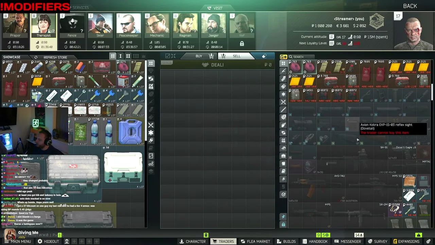Open the Skier trader

pyautogui.click(x=100, y=26)
